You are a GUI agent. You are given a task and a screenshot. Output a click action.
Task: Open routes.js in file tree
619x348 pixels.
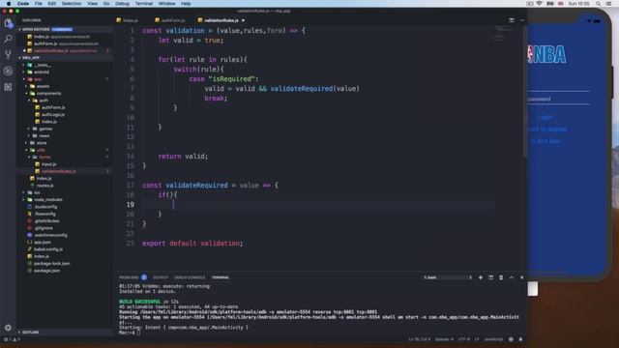tap(44, 186)
